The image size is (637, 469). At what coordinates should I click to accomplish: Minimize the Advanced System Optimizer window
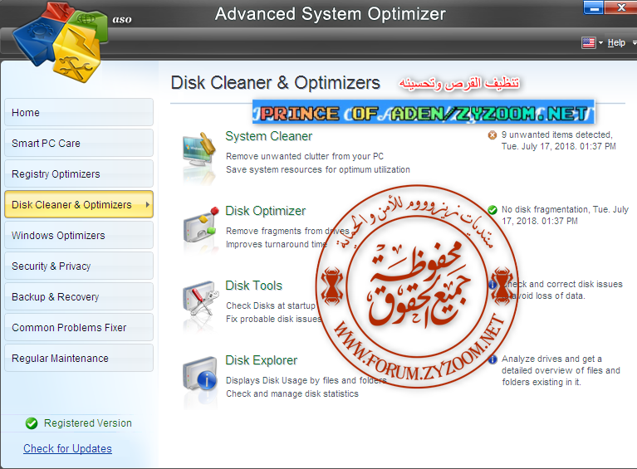[x=594, y=7]
